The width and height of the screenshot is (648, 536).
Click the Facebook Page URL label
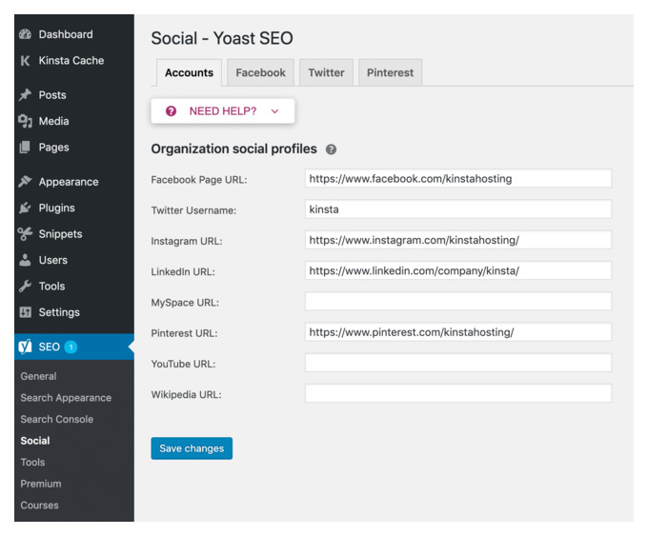coord(199,180)
